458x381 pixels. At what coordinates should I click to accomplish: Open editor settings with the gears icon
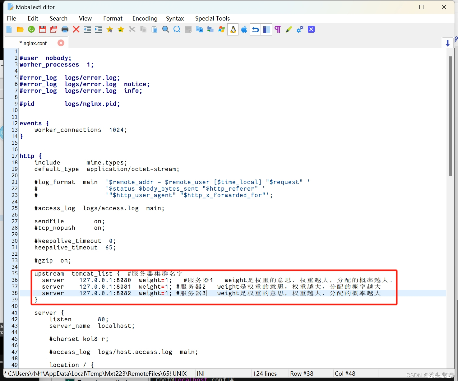click(300, 30)
